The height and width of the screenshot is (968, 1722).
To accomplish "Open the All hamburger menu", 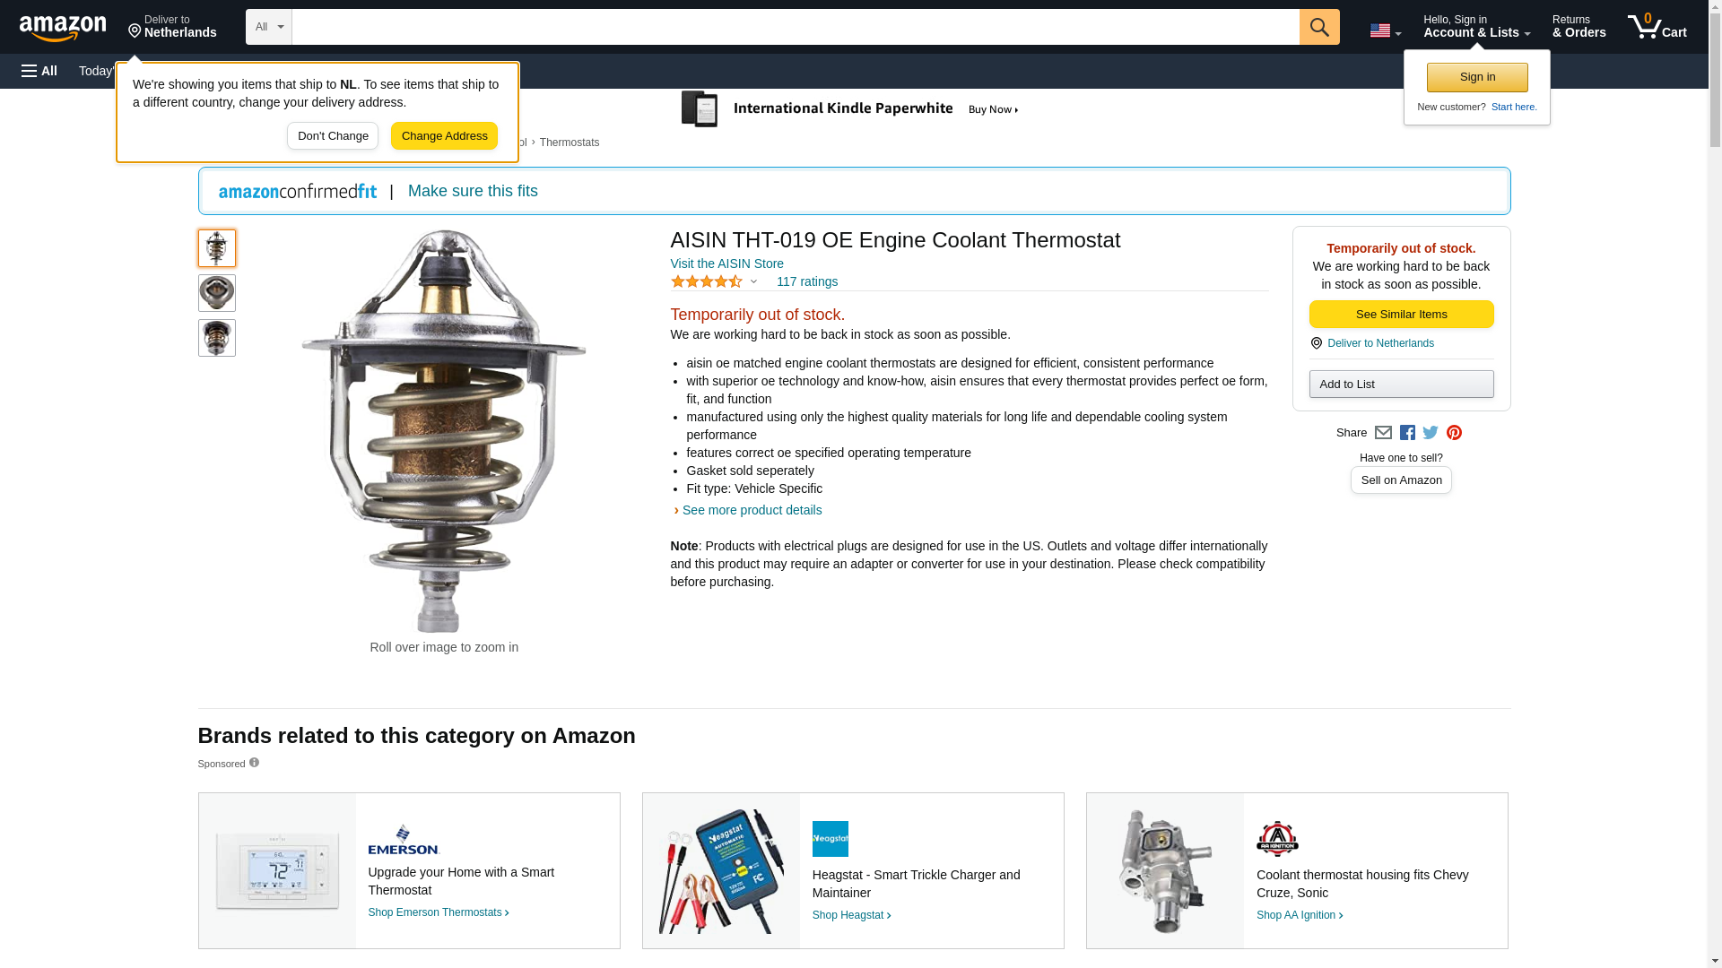I will click(x=39, y=71).
